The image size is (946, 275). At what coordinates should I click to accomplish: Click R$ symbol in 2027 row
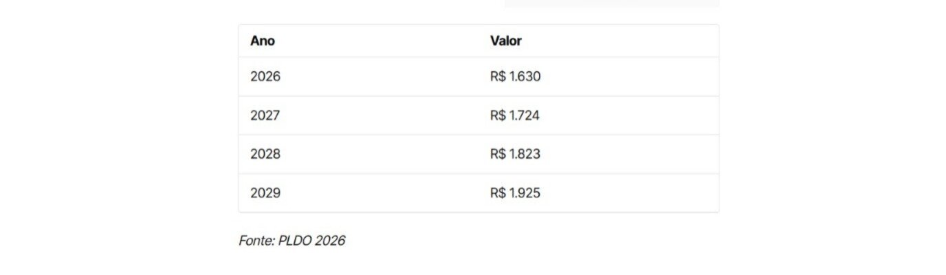[498, 115]
